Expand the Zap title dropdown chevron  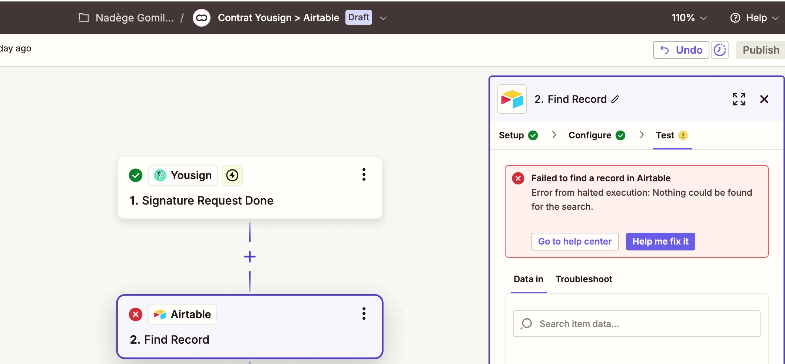tap(383, 18)
